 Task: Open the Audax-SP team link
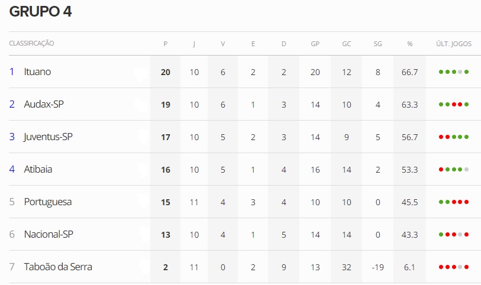pos(44,104)
